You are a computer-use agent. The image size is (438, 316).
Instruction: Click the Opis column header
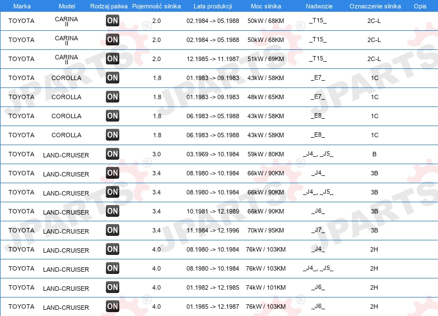point(420,6)
